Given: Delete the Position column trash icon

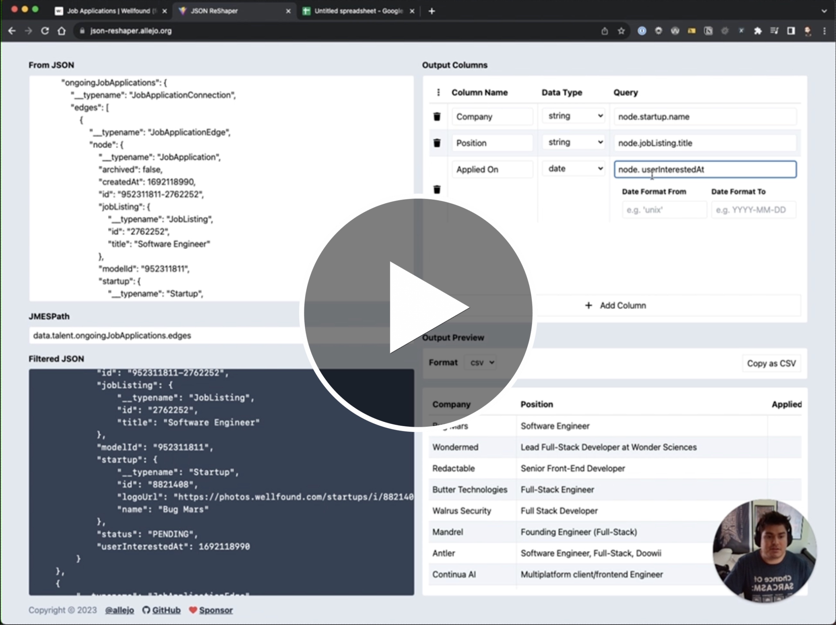Looking at the screenshot, I should (x=437, y=143).
